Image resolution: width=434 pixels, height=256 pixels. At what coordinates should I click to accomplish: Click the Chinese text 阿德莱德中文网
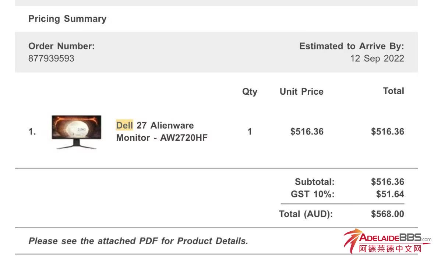tap(390, 249)
